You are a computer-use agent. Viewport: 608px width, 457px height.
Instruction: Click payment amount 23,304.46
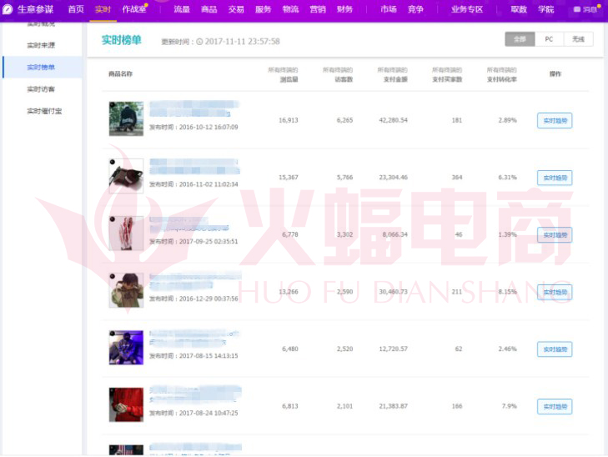393,177
